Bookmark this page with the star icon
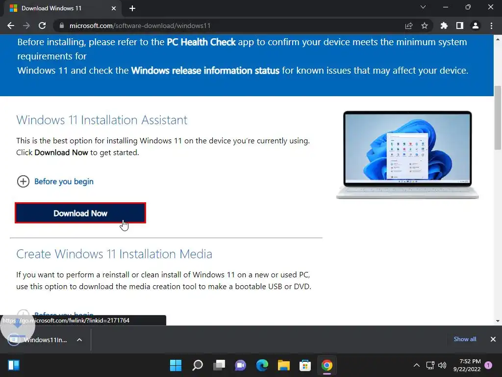This screenshot has width=502, height=377. (425, 26)
